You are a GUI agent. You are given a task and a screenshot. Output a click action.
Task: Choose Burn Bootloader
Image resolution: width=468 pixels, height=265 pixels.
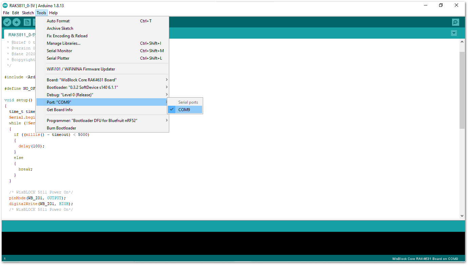tap(102, 128)
